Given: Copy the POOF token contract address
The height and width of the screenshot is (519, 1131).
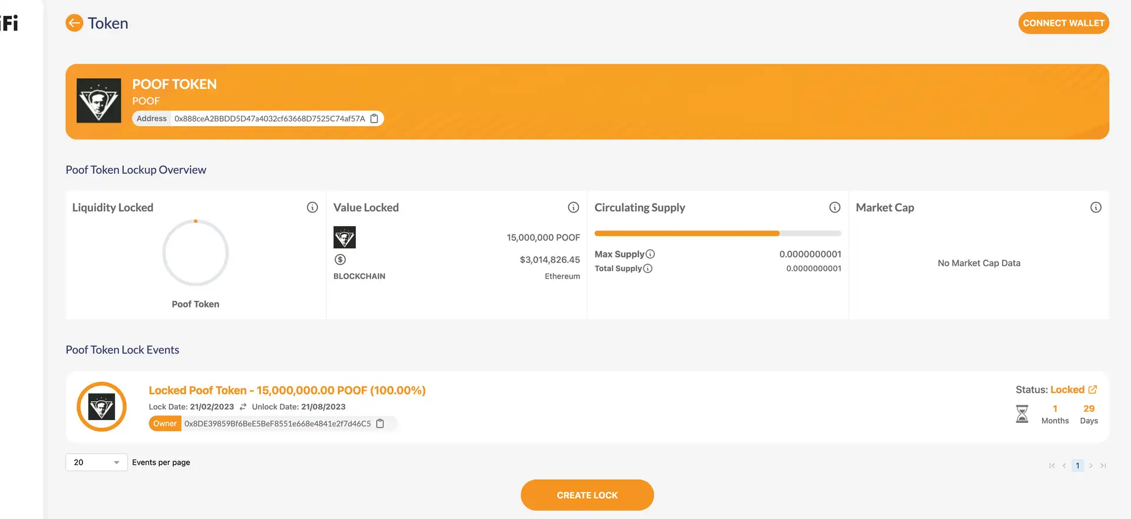Looking at the screenshot, I should click(374, 118).
